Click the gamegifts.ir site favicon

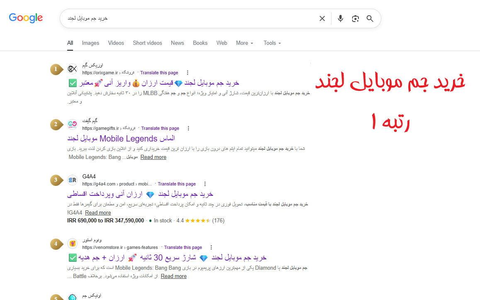pos(72,124)
